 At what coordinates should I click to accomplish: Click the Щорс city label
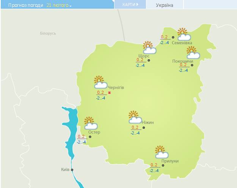click(x=144, y=56)
